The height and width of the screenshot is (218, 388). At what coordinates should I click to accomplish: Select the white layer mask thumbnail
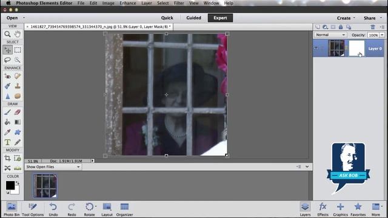tap(356, 48)
